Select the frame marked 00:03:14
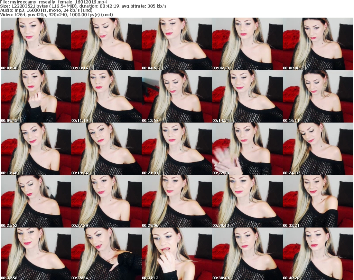 (106, 44)
